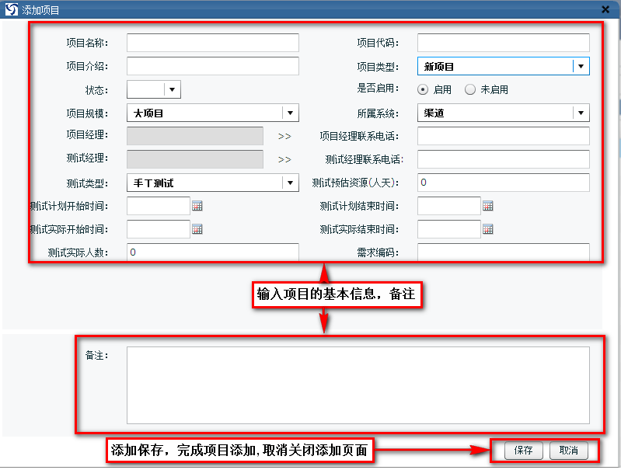The height and width of the screenshot is (470, 621).
Task: Click the 需求编码 input field
Action: click(504, 252)
